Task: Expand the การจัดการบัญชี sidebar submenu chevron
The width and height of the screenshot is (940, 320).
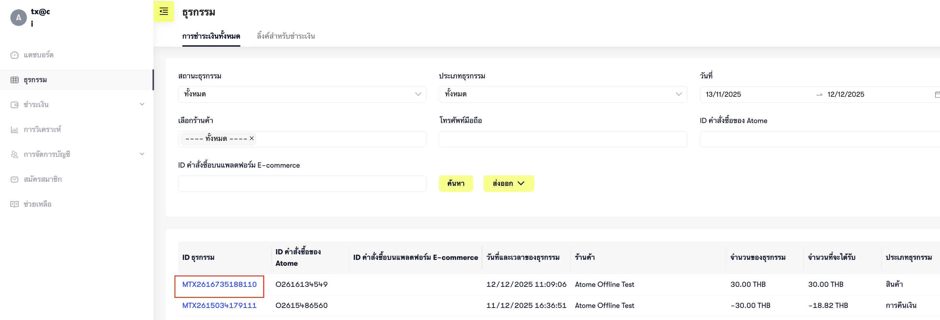Action: point(142,154)
